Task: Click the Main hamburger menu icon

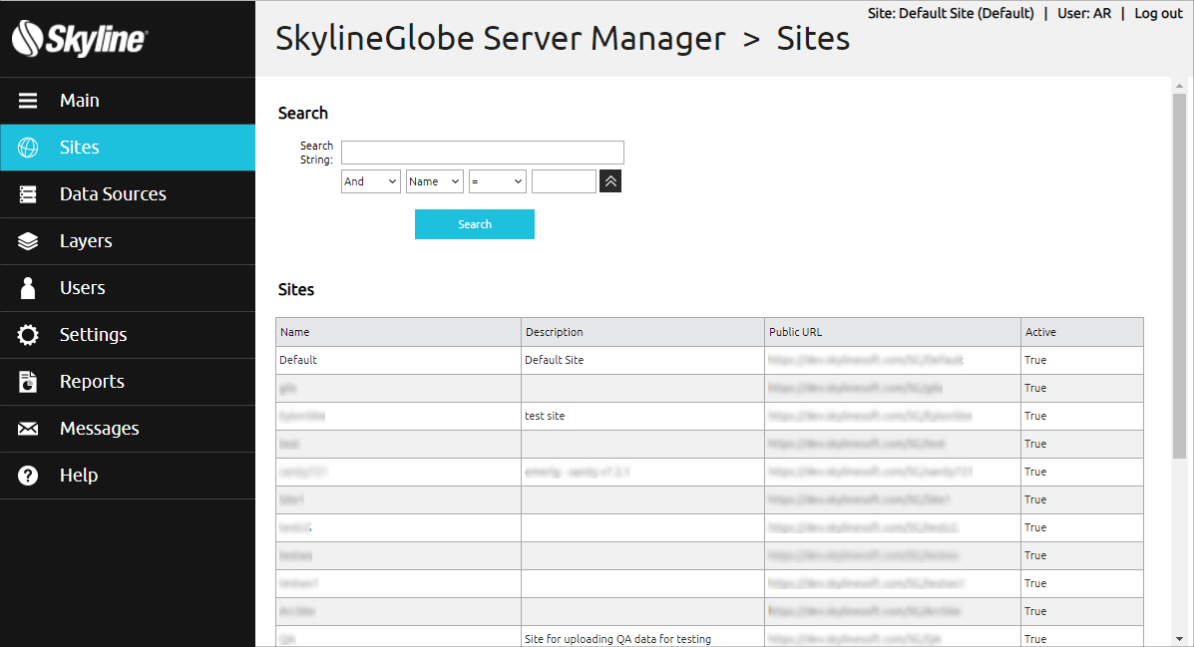Action: point(28,101)
